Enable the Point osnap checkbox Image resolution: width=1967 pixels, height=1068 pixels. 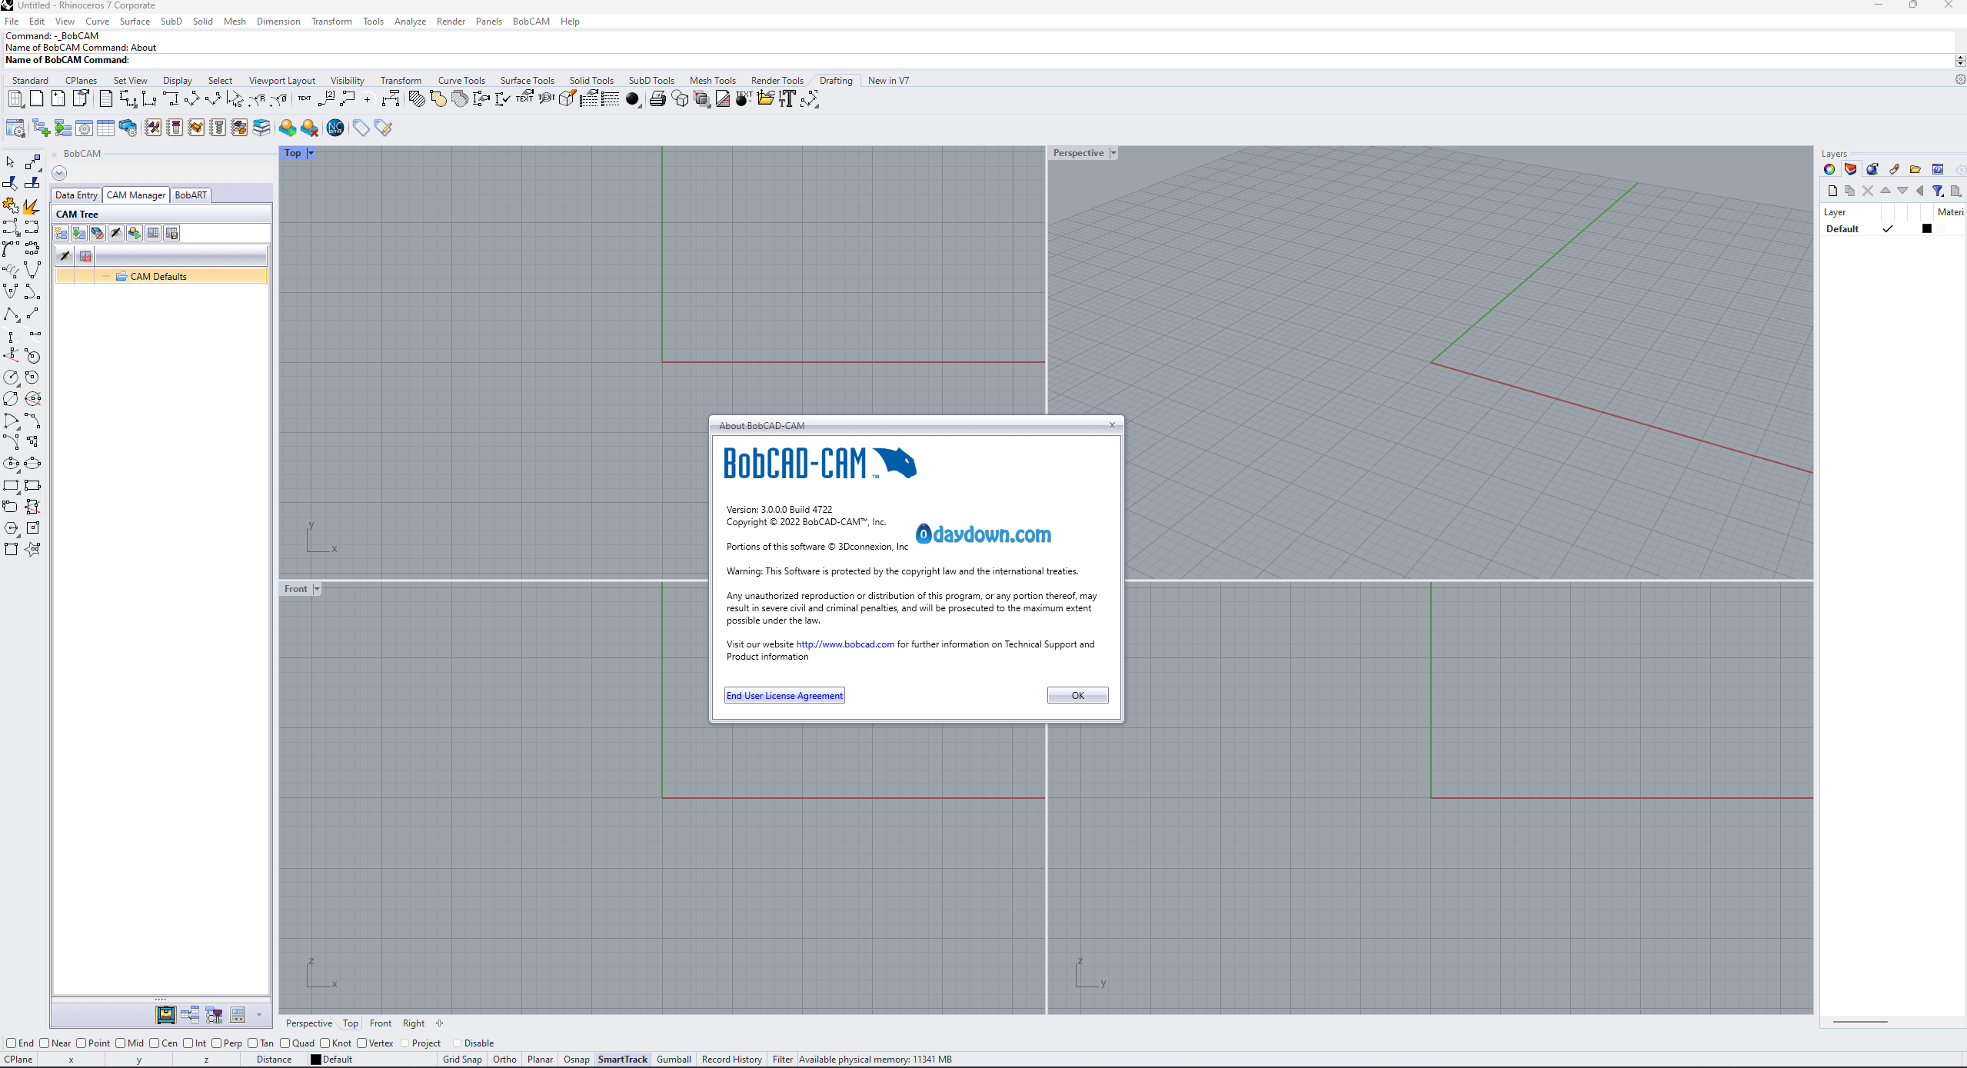[x=82, y=1043]
